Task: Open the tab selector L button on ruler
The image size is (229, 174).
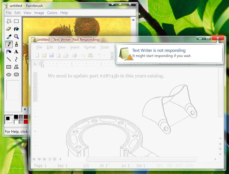Action: 35,63
